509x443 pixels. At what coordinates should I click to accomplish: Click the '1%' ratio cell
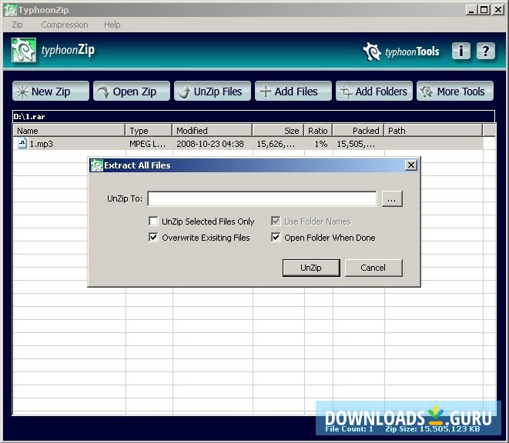point(320,144)
